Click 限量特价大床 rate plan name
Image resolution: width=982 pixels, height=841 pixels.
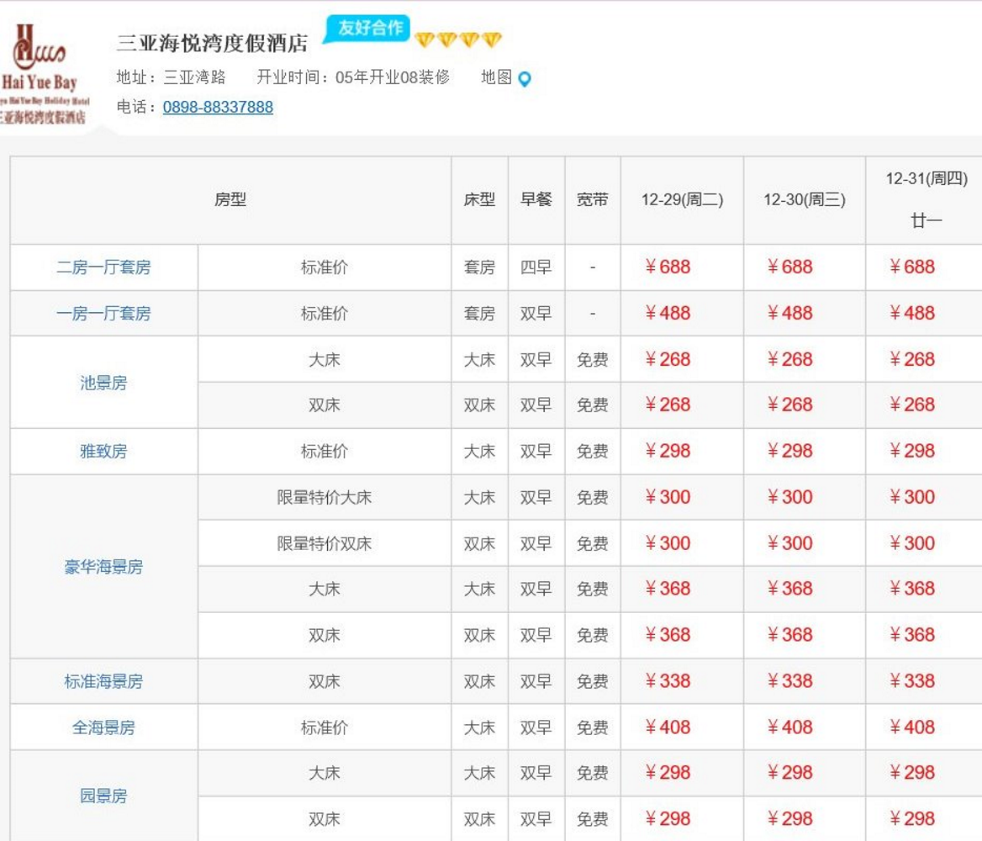[325, 498]
